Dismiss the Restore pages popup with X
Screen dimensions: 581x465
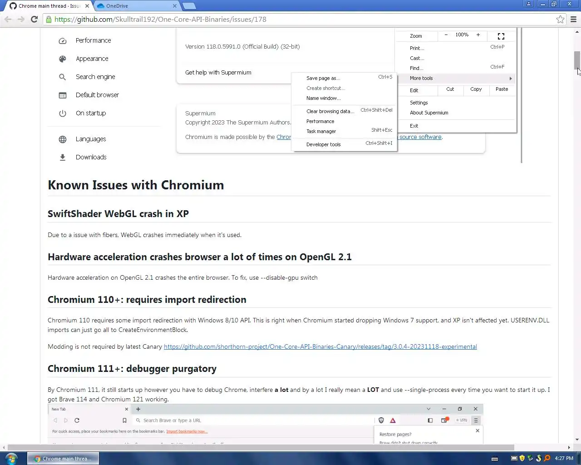tap(478, 430)
